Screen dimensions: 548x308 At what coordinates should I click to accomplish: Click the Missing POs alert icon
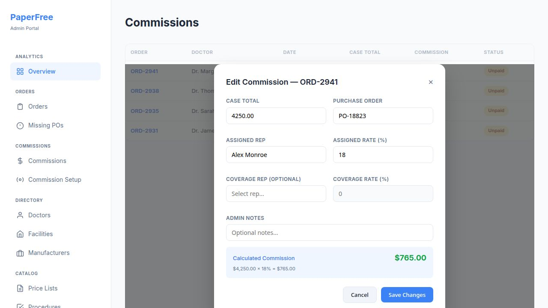[x=20, y=125]
